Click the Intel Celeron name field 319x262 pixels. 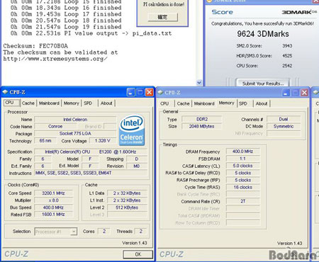tap(75, 120)
